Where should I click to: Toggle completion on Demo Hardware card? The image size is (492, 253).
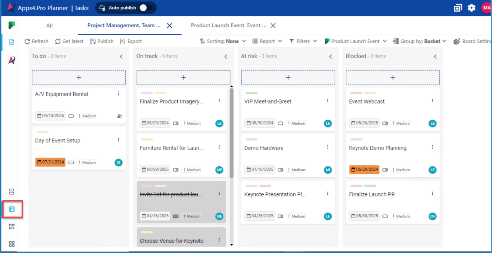click(x=281, y=170)
